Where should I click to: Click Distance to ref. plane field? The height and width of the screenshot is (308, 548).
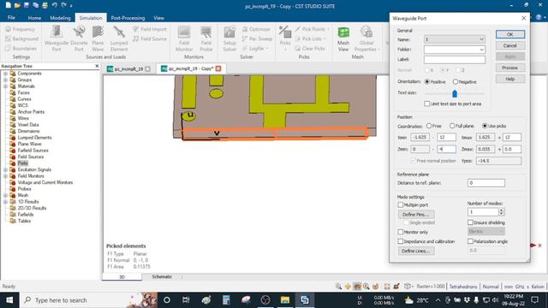point(485,183)
